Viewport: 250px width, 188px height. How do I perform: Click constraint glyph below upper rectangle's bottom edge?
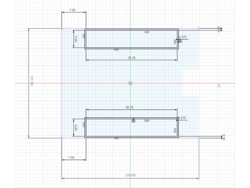click(x=116, y=50)
